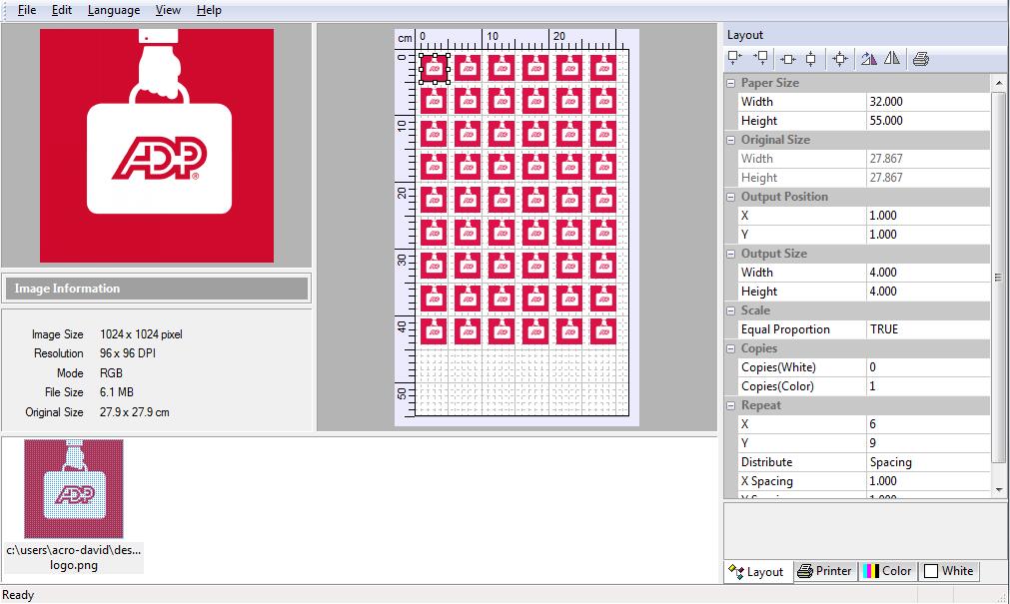Open the File menu

click(25, 10)
